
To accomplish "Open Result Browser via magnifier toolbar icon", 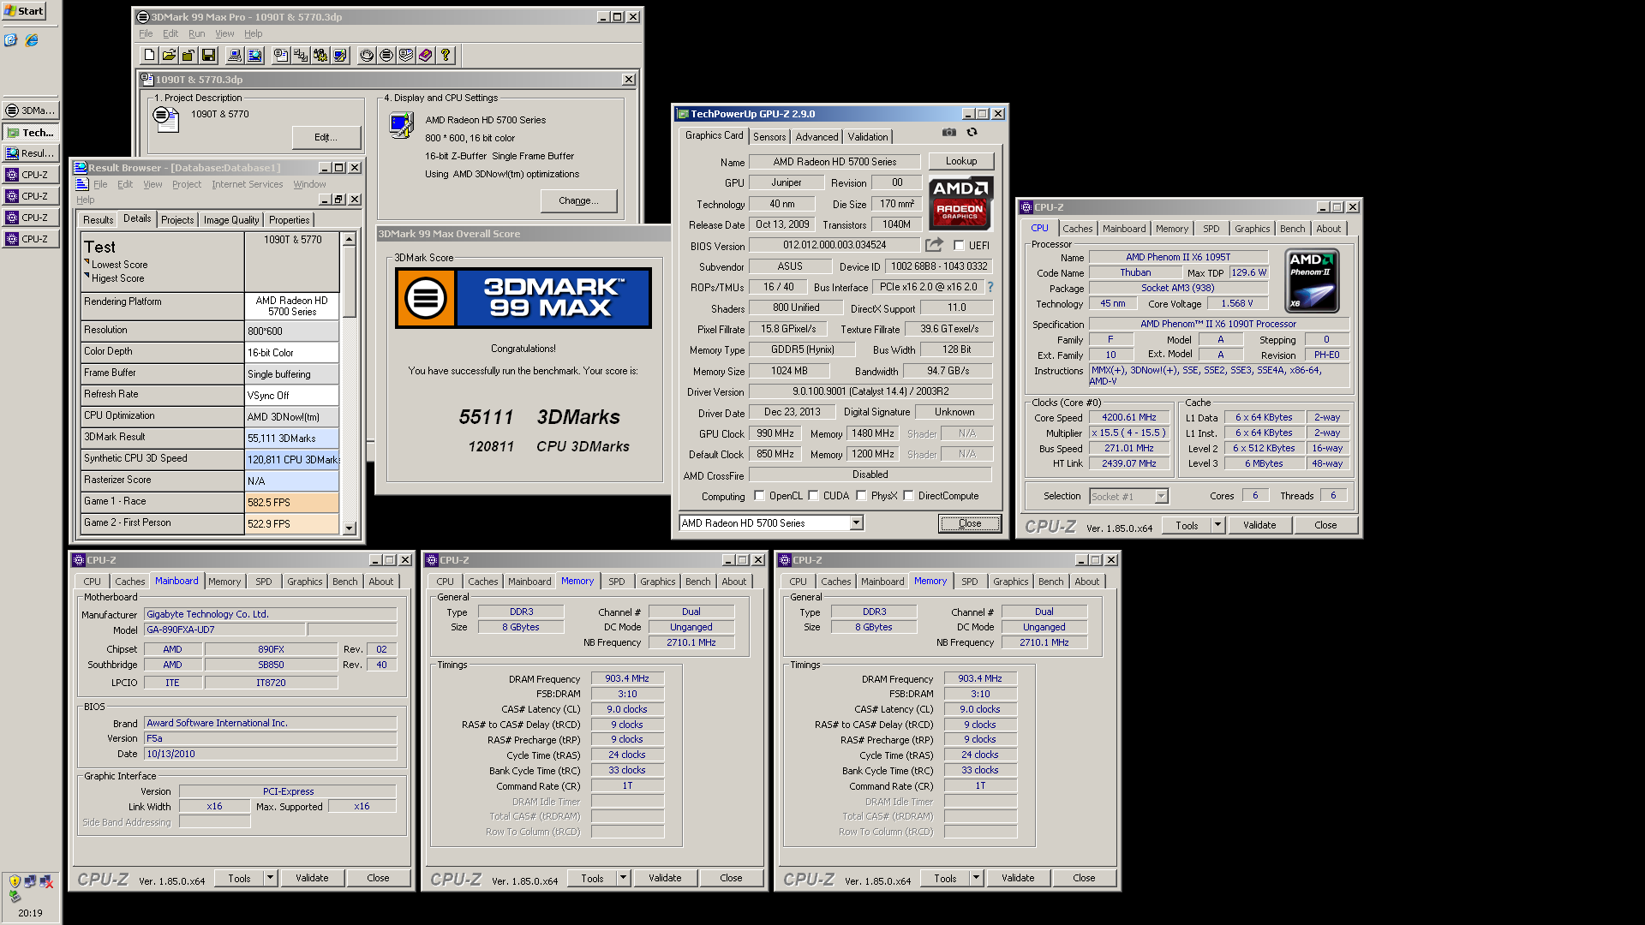I will click(254, 56).
